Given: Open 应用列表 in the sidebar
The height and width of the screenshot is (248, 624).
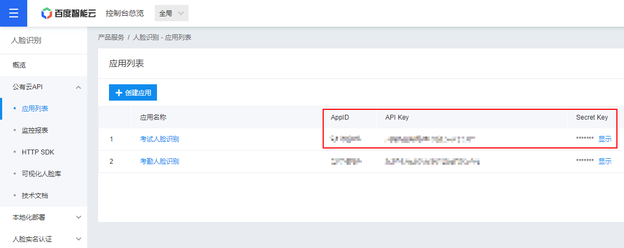Looking at the screenshot, I should [x=35, y=109].
